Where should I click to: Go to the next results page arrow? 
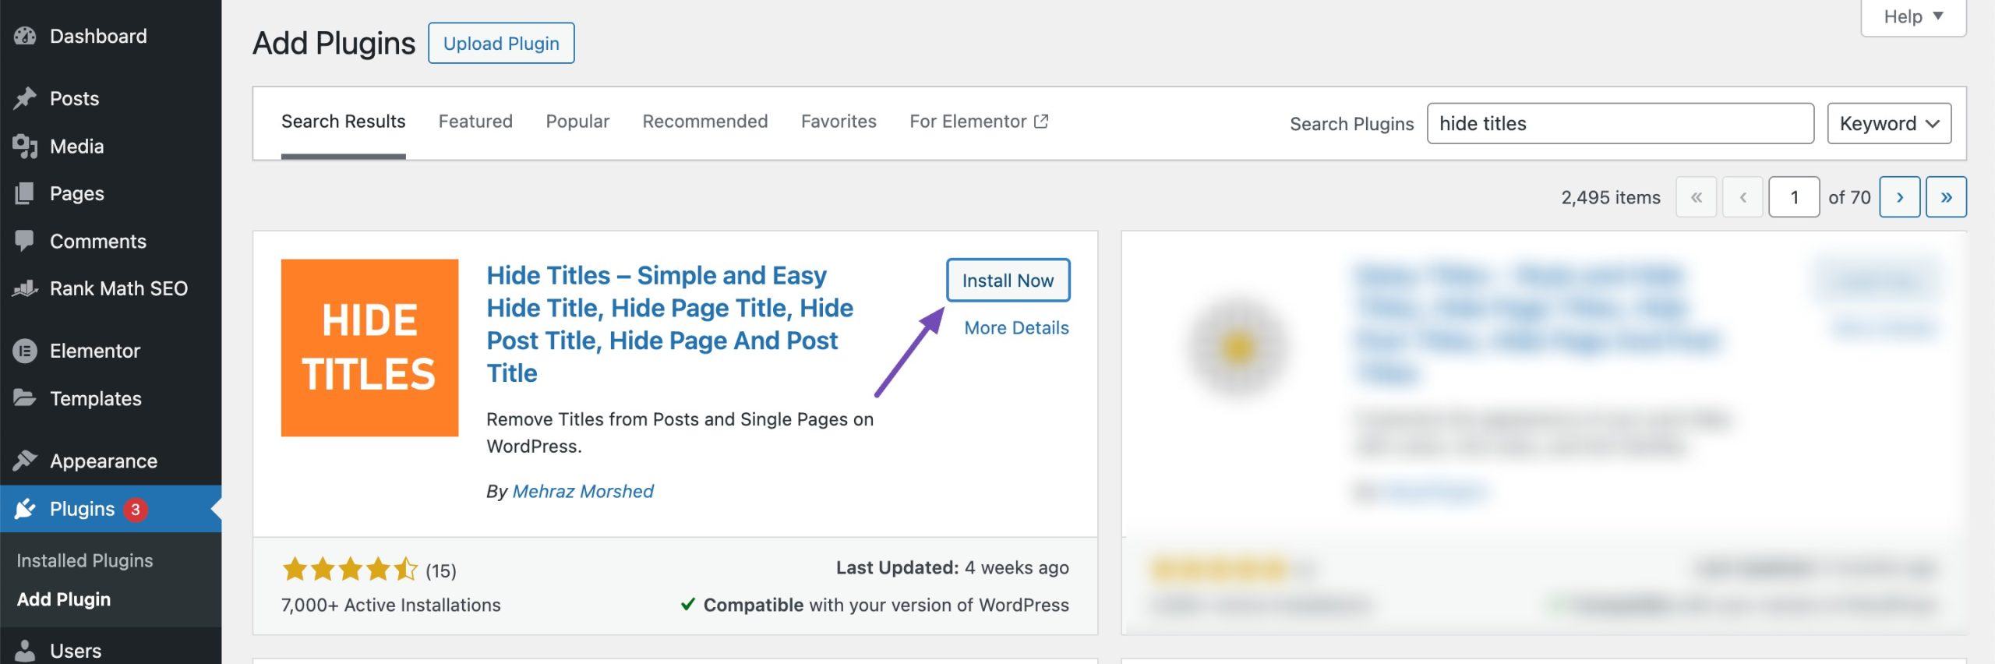(x=1899, y=197)
